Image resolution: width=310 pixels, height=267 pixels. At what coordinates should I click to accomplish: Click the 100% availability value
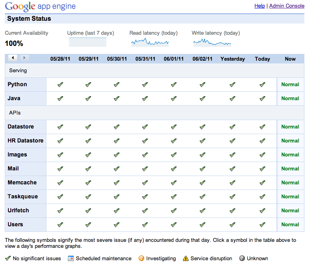pyautogui.click(x=14, y=44)
